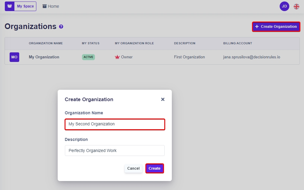Go to the Home menu item
The image size is (304, 190).
coord(53,6)
